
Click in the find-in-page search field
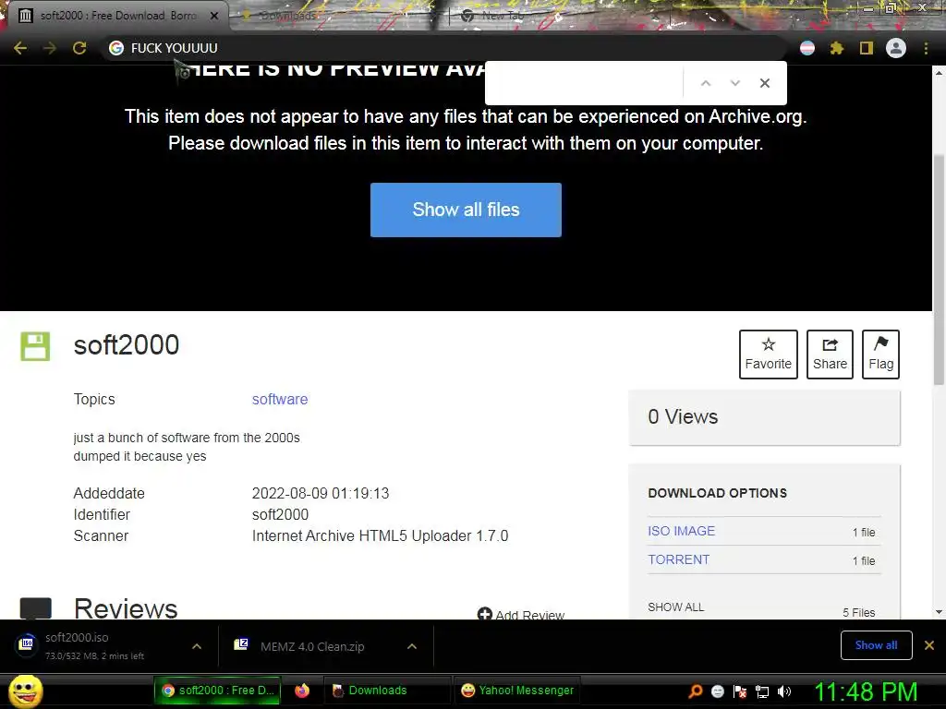(x=585, y=83)
